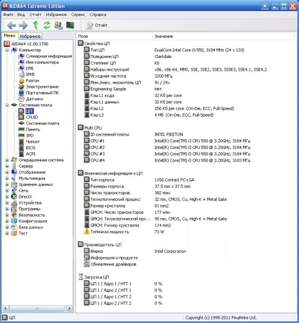
Task: Expand the Конфигурация branch
Action: [x=7, y=221]
